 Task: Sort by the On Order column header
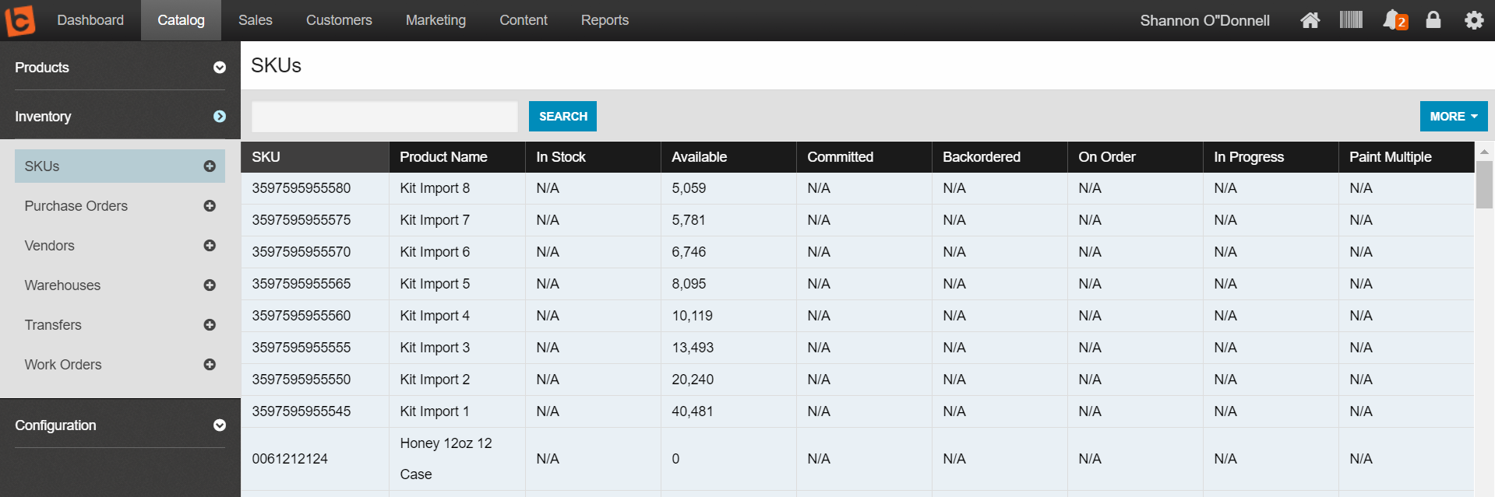pyautogui.click(x=1135, y=157)
